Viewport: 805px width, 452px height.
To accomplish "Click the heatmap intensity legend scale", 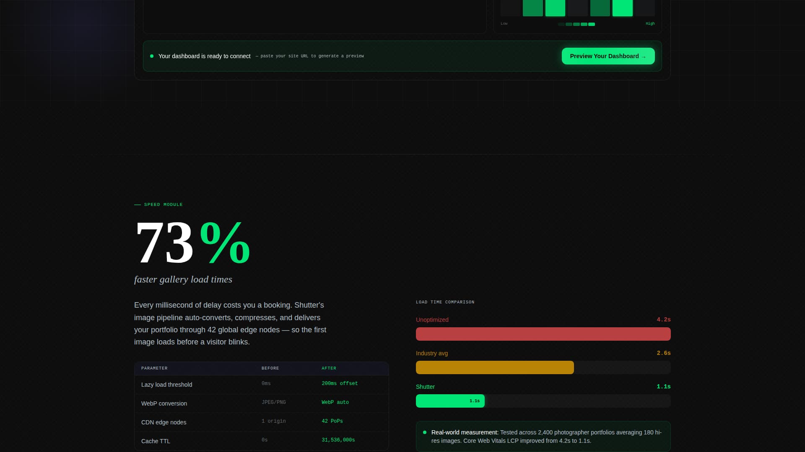I will click(576, 24).
